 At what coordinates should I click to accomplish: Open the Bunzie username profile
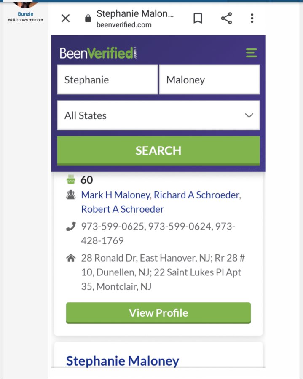[25, 14]
